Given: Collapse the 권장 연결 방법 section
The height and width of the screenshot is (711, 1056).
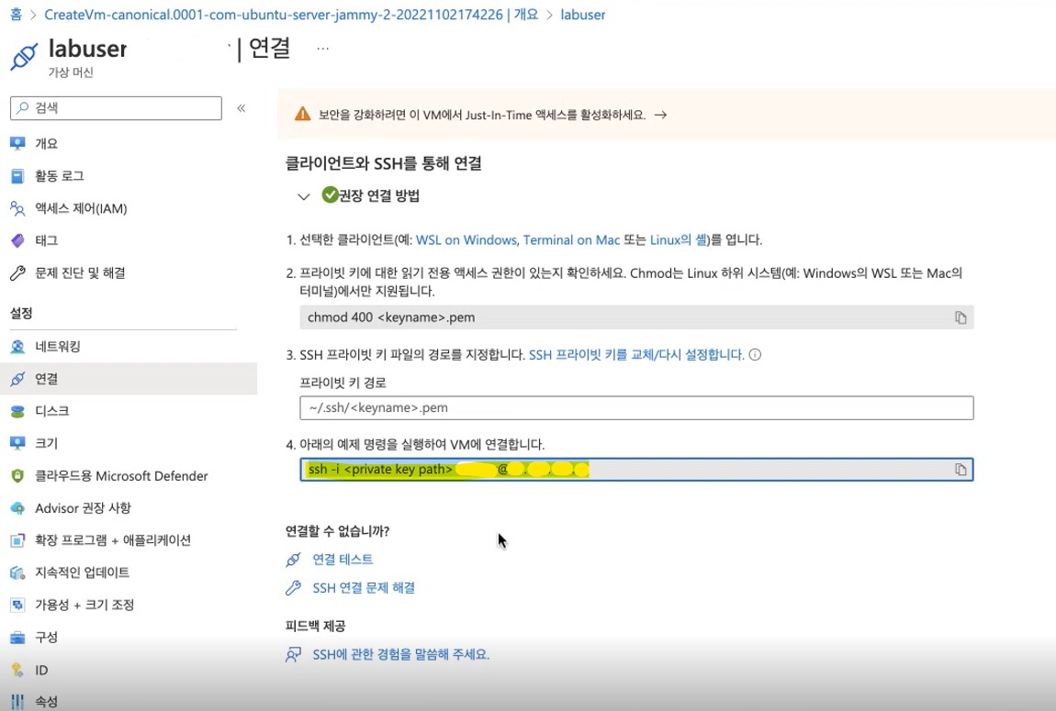Looking at the screenshot, I should [304, 196].
